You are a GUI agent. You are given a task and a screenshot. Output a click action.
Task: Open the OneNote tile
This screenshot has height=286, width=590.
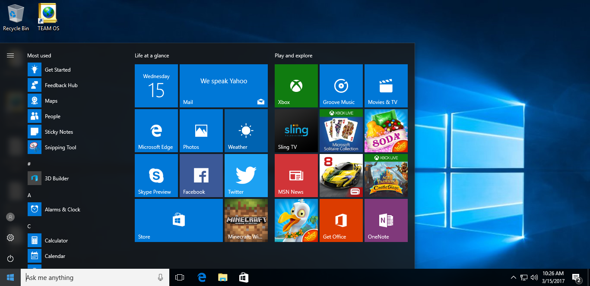(x=386, y=220)
